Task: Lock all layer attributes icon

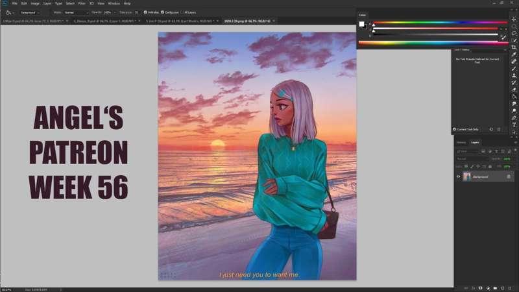Action: coord(490,167)
